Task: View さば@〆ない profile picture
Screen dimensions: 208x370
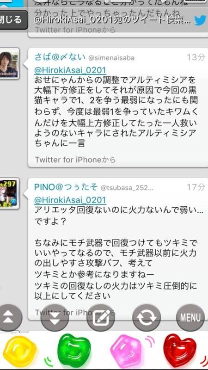Action: click(x=9, y=63)
